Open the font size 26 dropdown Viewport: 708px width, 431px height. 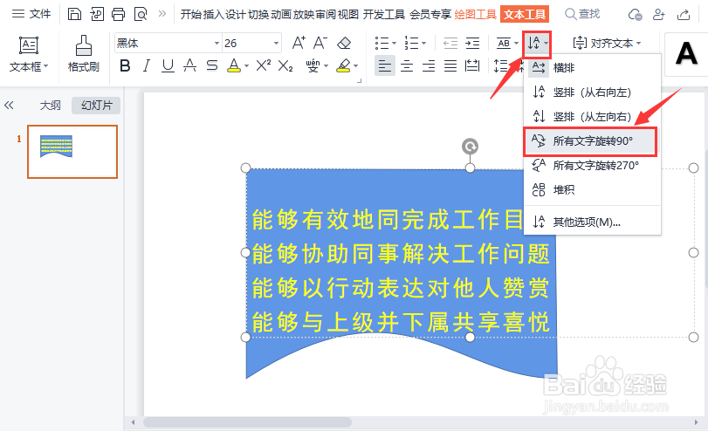pos(276,44)
